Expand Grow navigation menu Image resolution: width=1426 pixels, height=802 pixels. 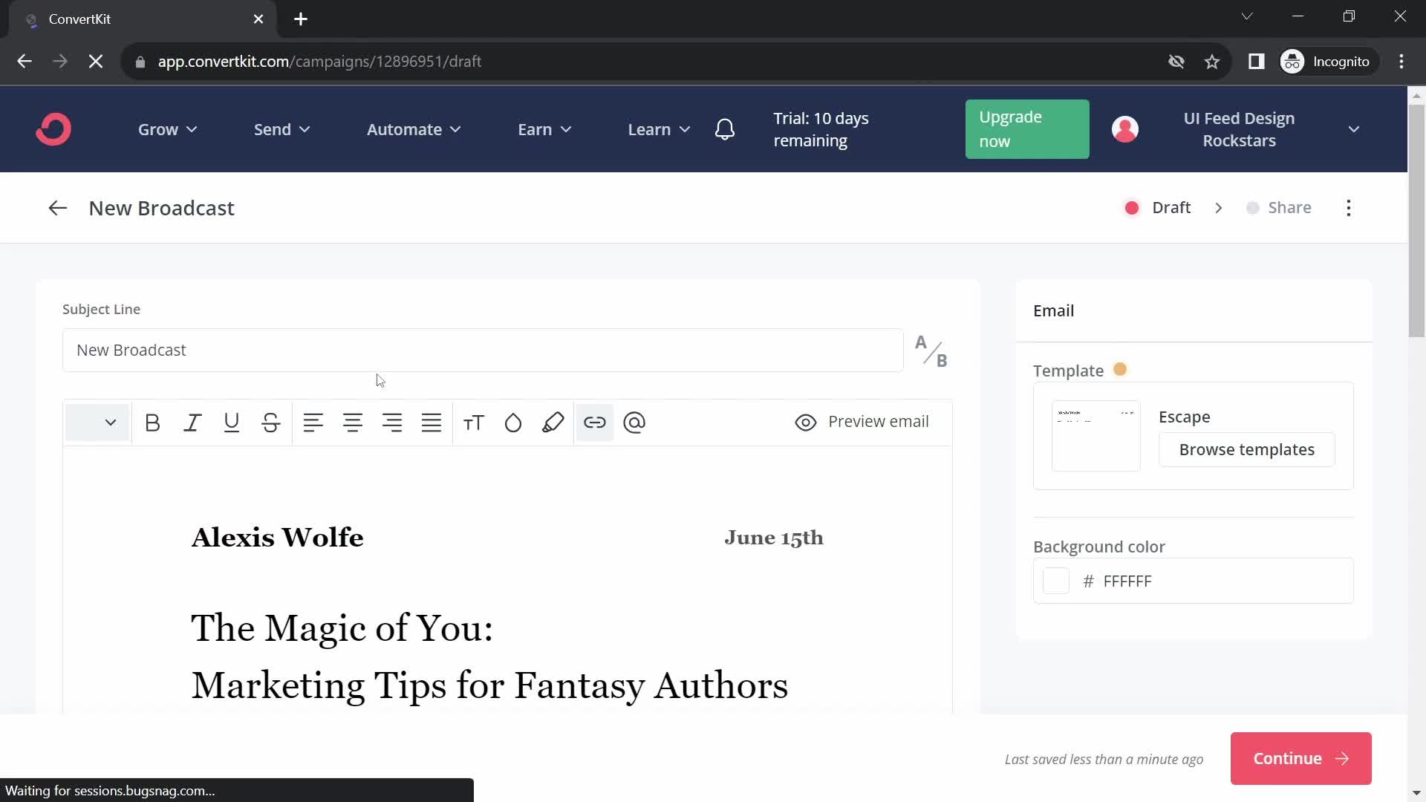[x=167, y=128]
